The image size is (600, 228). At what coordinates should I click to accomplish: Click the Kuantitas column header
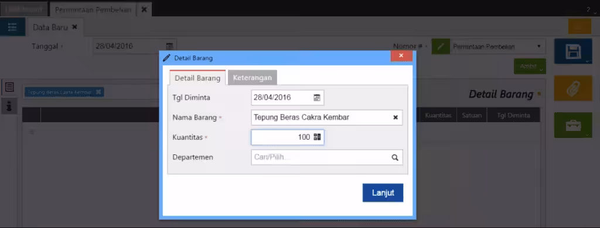pyautogui.click(x=438, y=115)
